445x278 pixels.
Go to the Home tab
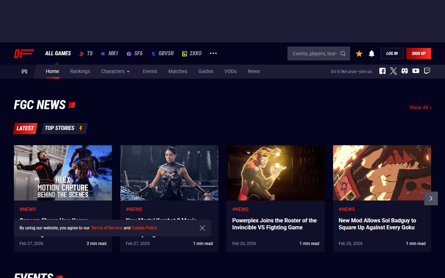coord(52,71)
